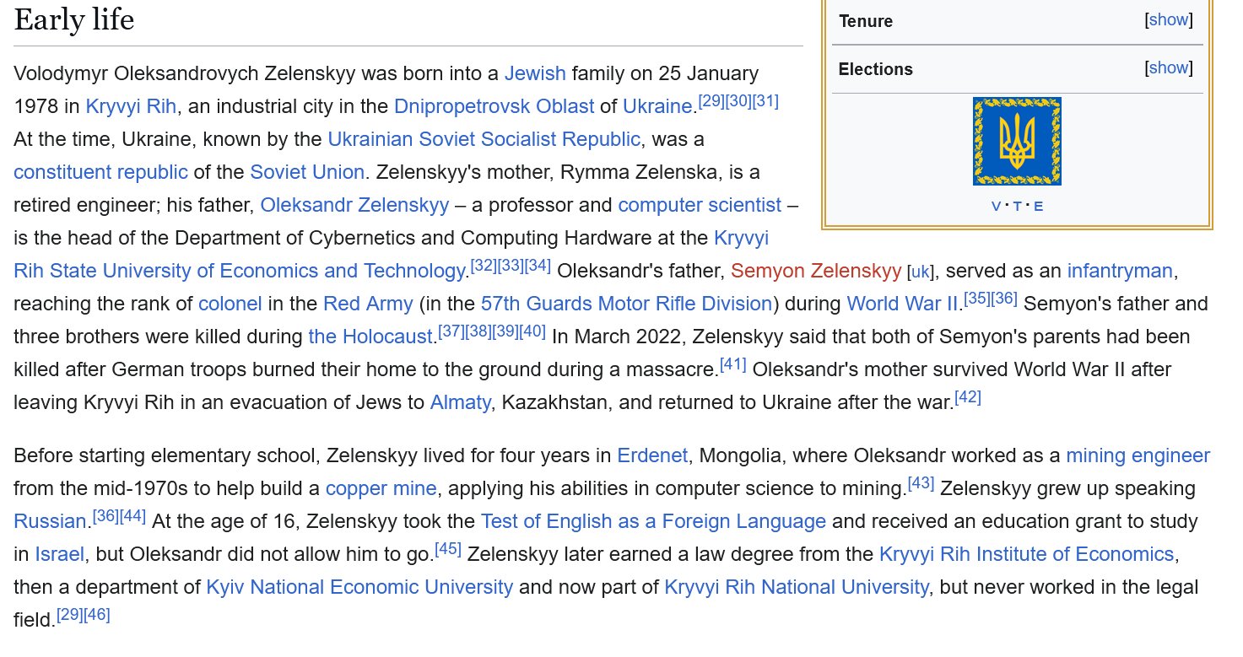
Task: Open the Oleksandr Zelenskyy link
Action: (x=354, y=205)
